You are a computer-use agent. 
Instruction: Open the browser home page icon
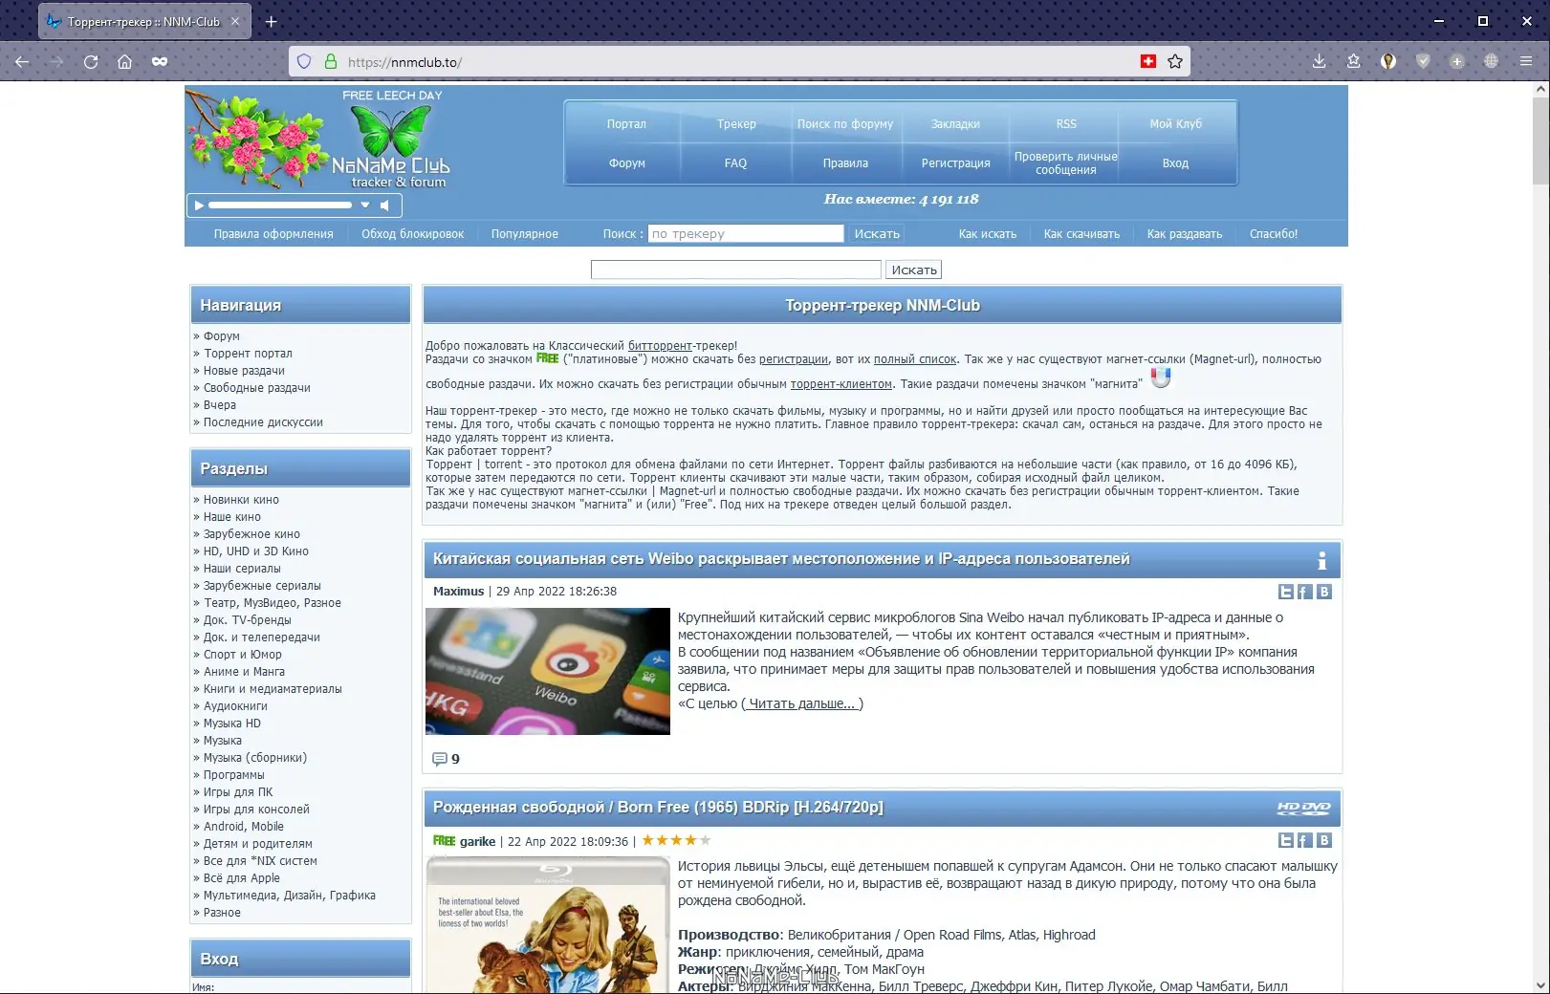coord(124,62)
